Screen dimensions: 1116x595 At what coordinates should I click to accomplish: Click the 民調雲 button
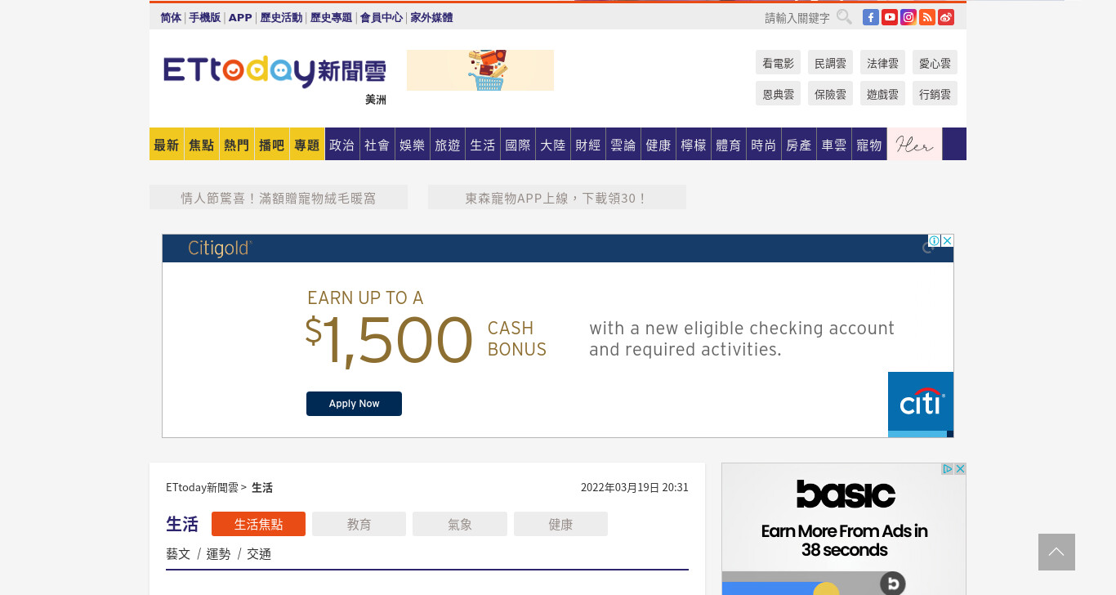(x=830, y=62)
